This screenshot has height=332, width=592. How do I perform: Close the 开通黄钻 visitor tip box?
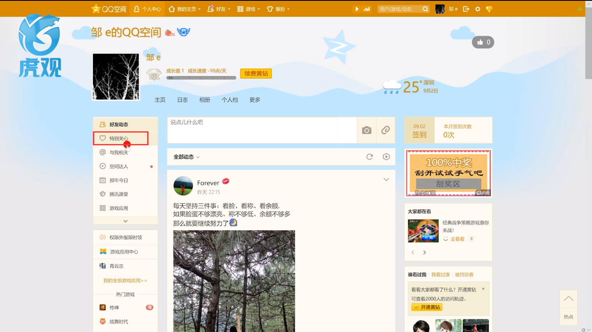[x=483, y=289]
